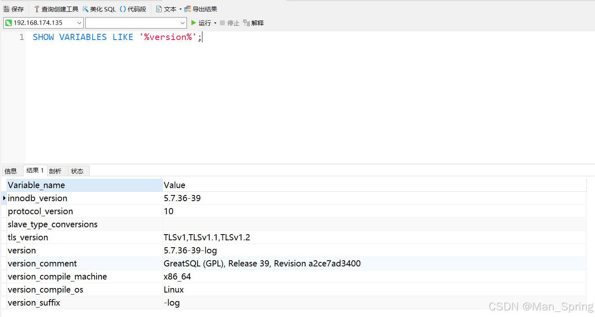Open the connection dropdown showing 192.168.174.135
595x317 pixels.
point(80,23)
